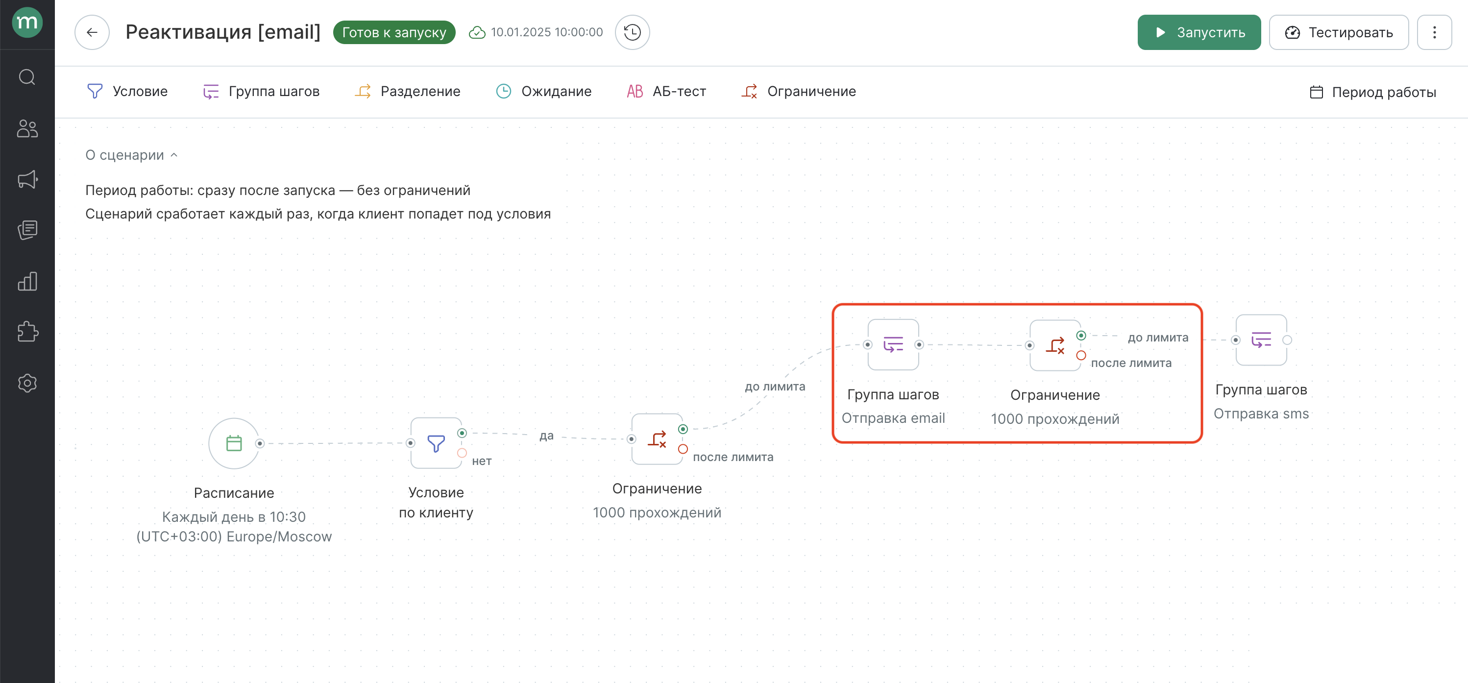Screen dimensions: 1468x683
Task: Open the Период работы setting
Action: (1372, 92)
